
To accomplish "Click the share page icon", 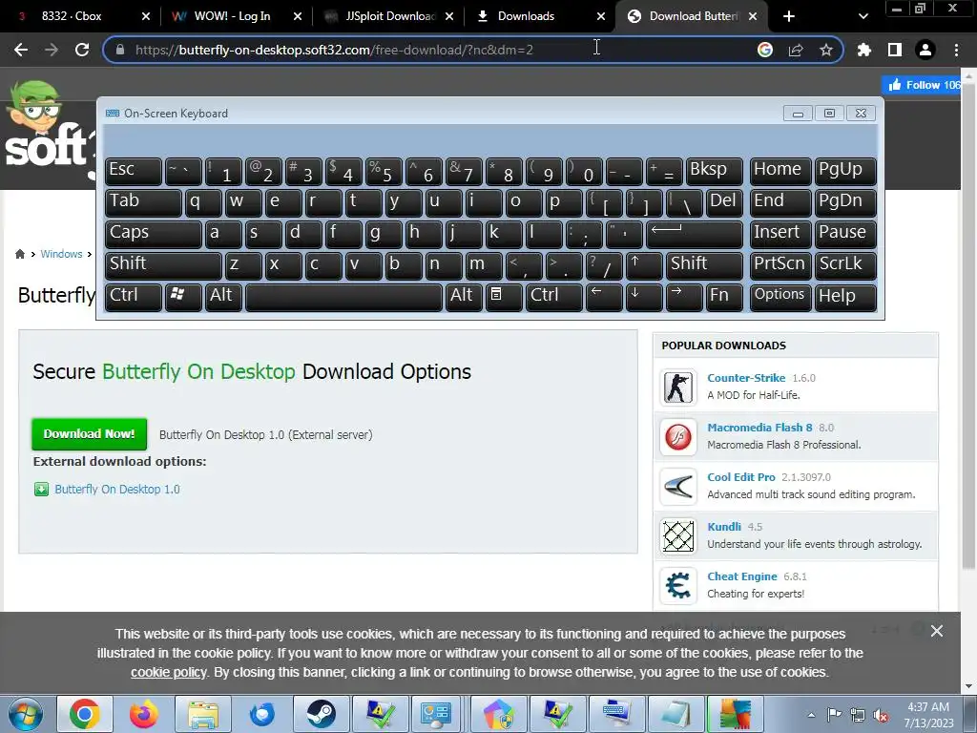I will pyautogui.click(x=796, y=50).
